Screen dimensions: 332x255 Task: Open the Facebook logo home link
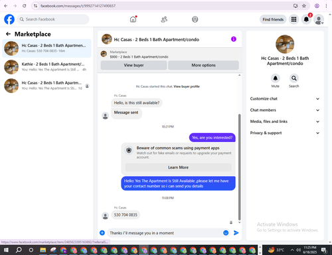(x=9, y=19)
